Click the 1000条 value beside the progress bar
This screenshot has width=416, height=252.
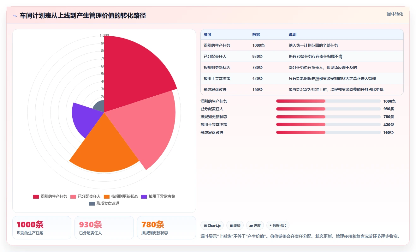point(389,101)
